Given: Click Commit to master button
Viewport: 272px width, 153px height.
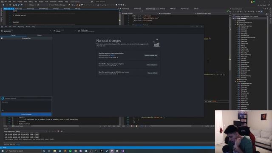Looking at the screenshot, I should (26, 114).
